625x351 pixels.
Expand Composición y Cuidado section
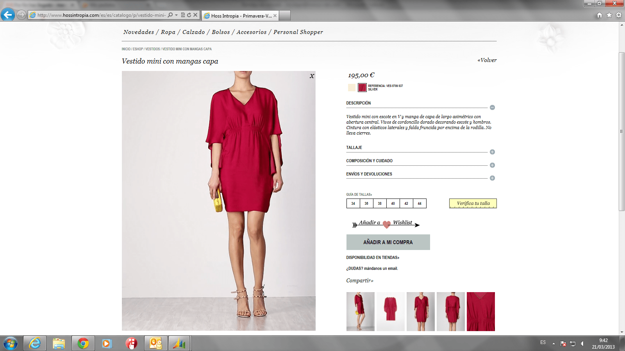(492, 165)
